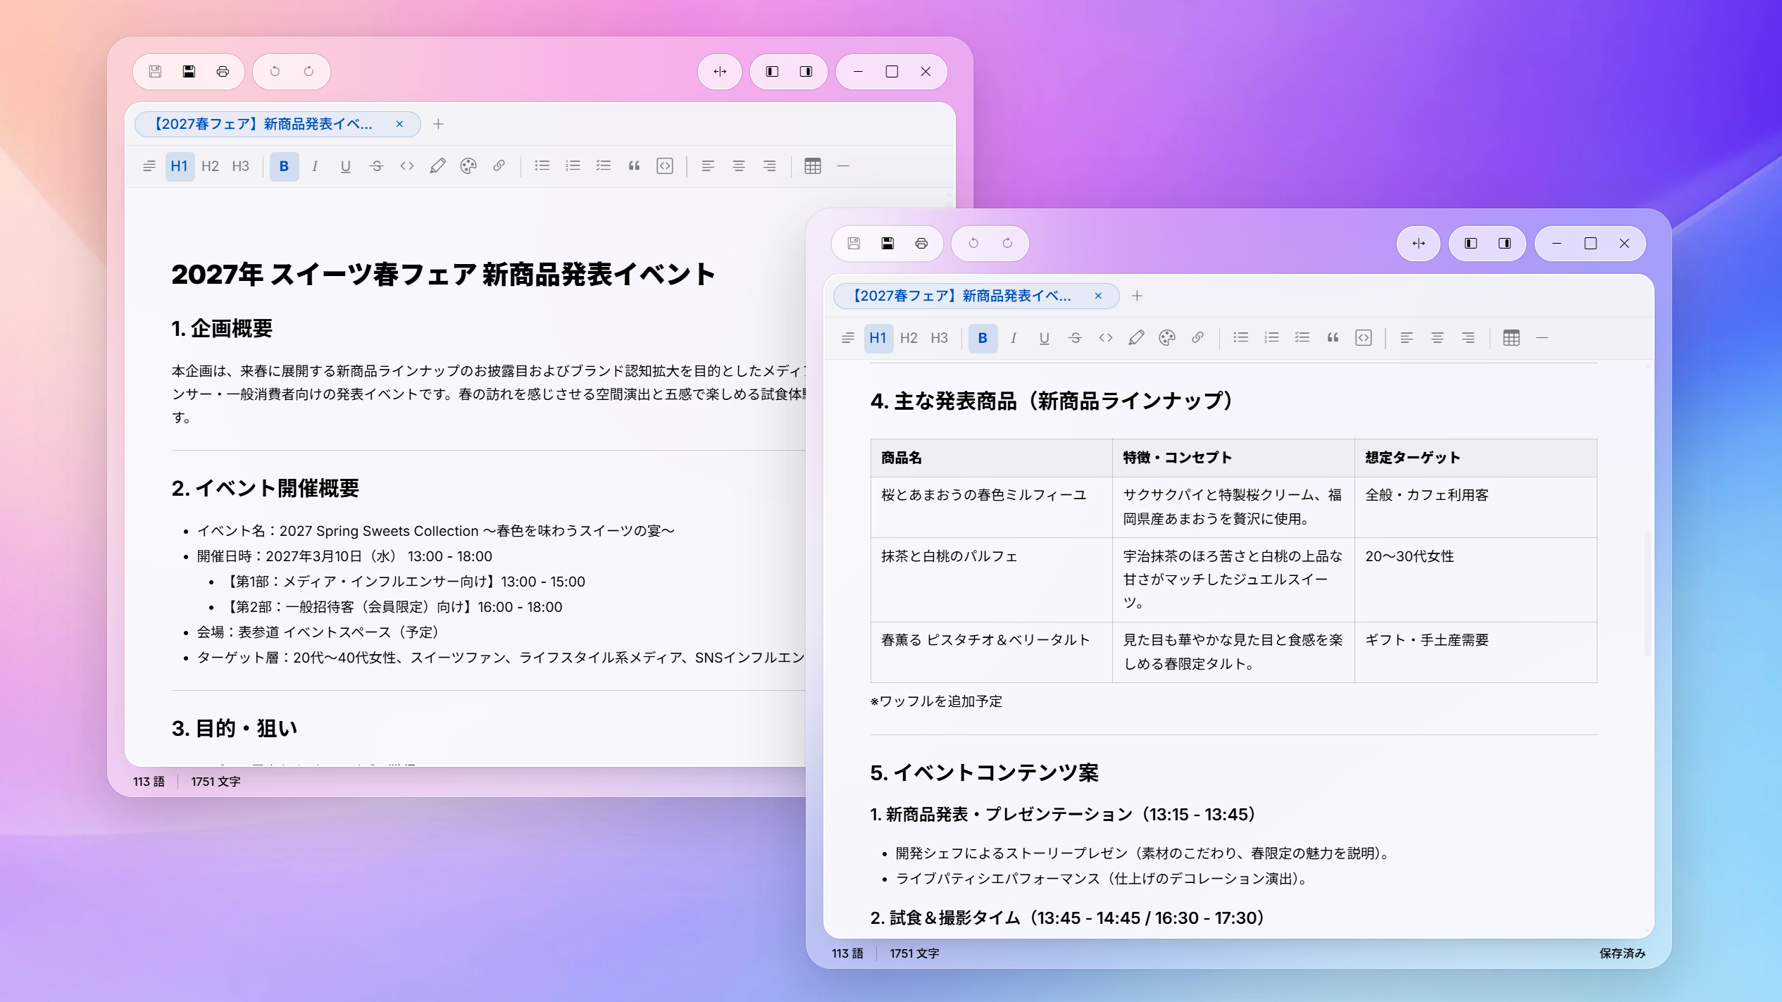The width and height of the screenshot is (1782, 1002).
Task: Click inline code icon in front window
Action: point(1106,338)
